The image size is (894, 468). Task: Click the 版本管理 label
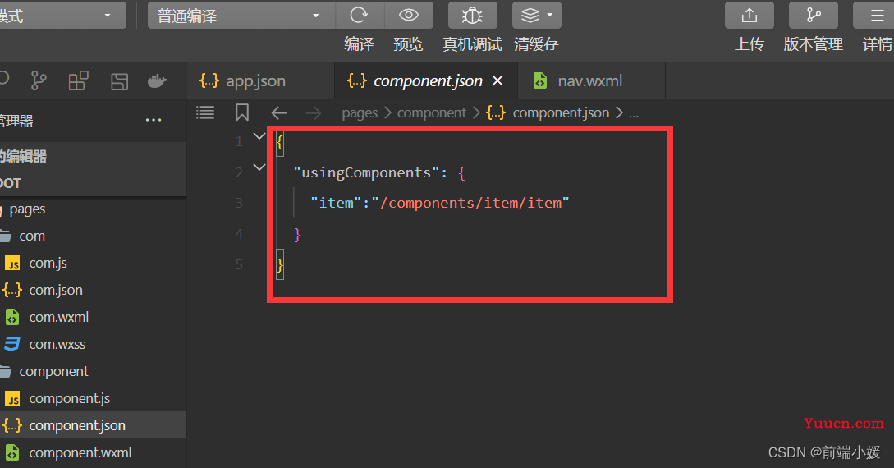(813, 44)
